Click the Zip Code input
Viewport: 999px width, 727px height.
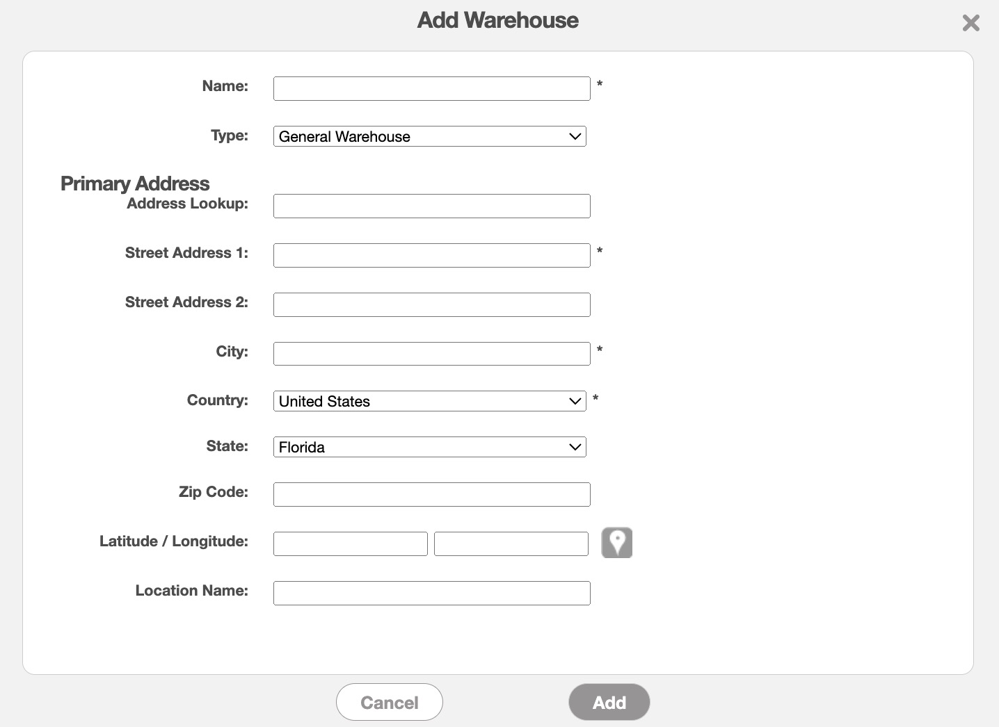tap(431, 495)
